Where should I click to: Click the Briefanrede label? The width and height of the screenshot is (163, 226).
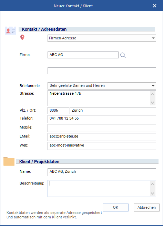tap(30, 86)
